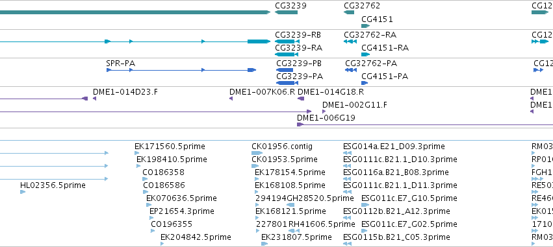Select the CG4151-RA transcript glyph
Viewport: 553px width, 247px height.
point(365,54)
